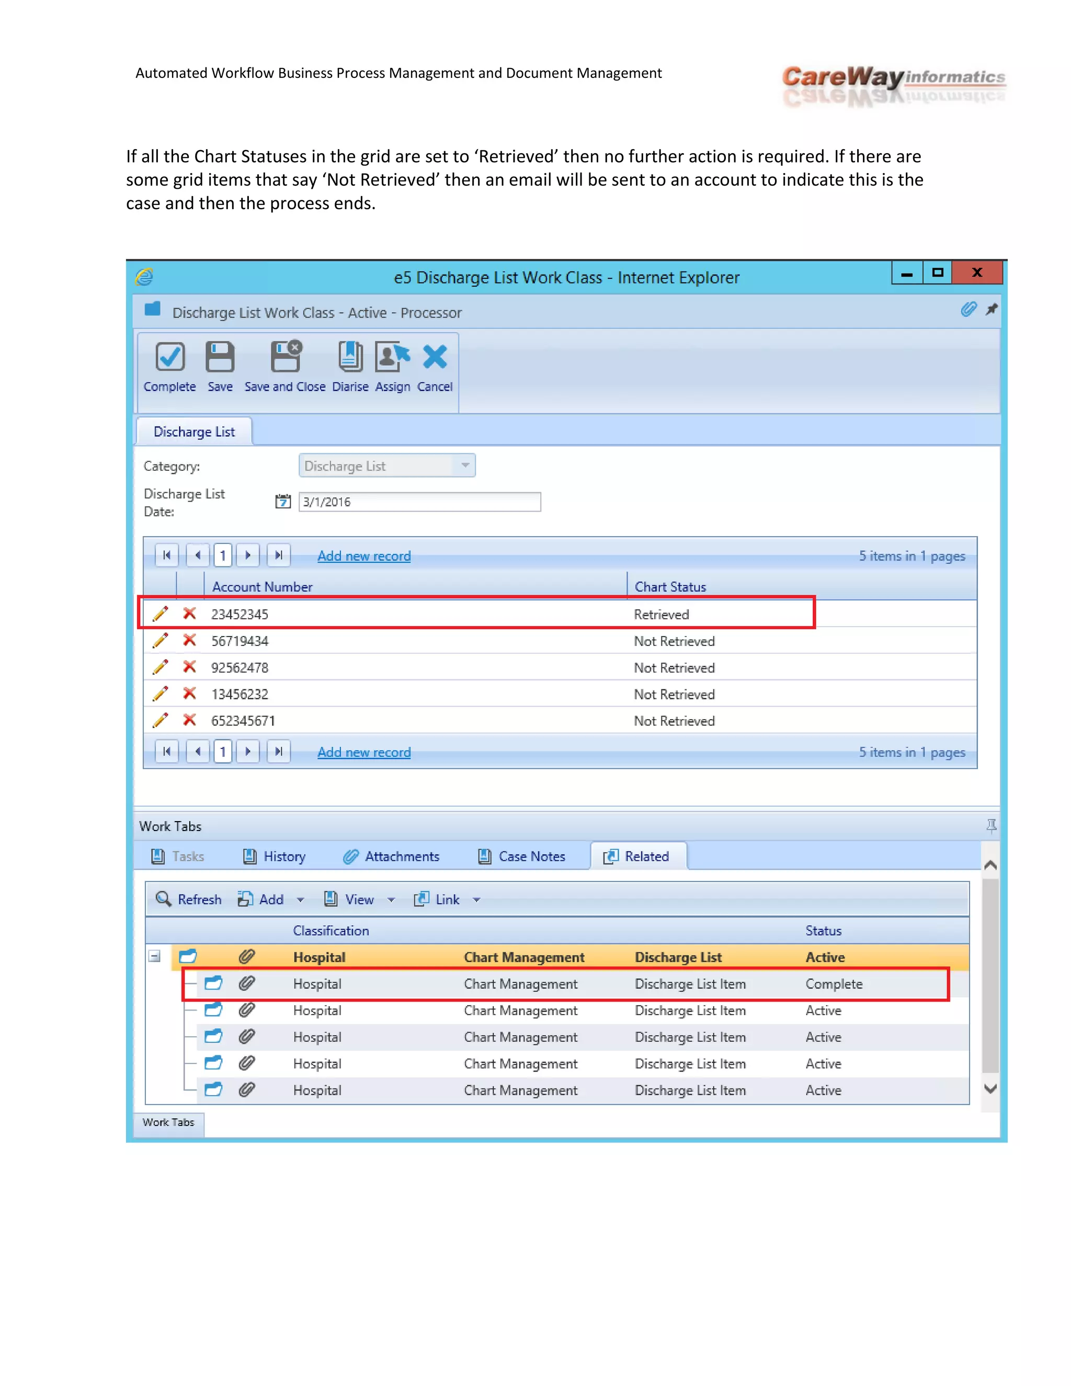Click bottom Add new record link

tap(364, 752)
